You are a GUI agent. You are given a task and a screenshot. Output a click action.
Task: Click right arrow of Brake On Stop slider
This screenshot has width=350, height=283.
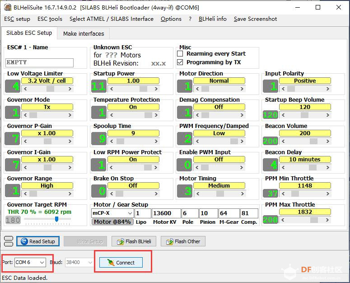click(x=156, y=193)
